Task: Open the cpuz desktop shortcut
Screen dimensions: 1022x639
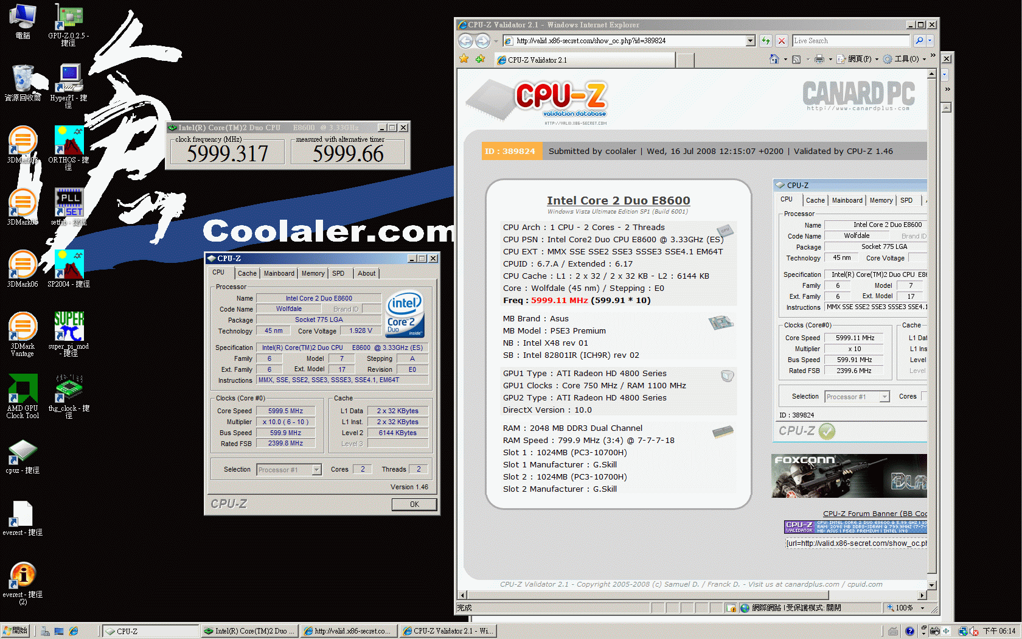Action: click(x=23, y=456)
